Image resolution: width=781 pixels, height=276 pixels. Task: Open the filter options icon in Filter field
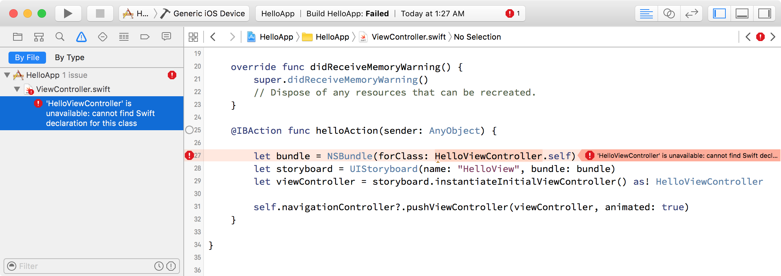[12, 266]
